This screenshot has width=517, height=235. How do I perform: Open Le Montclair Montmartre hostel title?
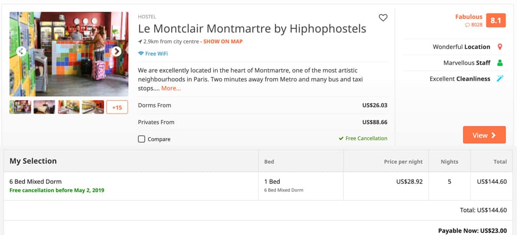click(x=252, y=29)
